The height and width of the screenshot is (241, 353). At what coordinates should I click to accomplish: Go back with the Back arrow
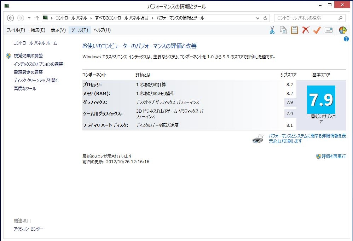[10, 18]
